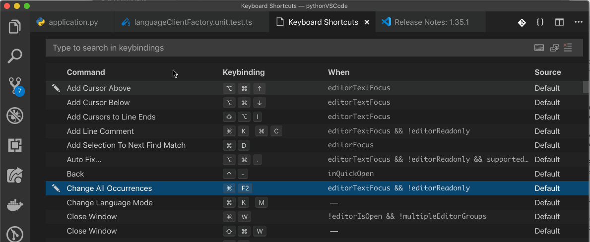Click the editorFocus when condition

point(351,145)
